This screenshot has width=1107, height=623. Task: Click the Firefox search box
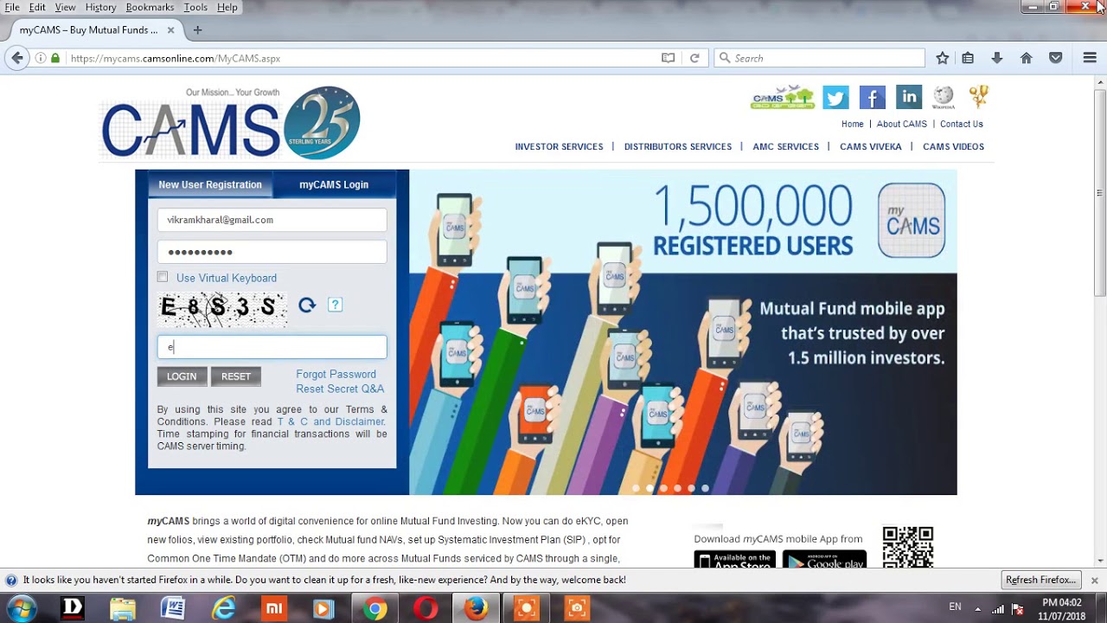(820, 58)
